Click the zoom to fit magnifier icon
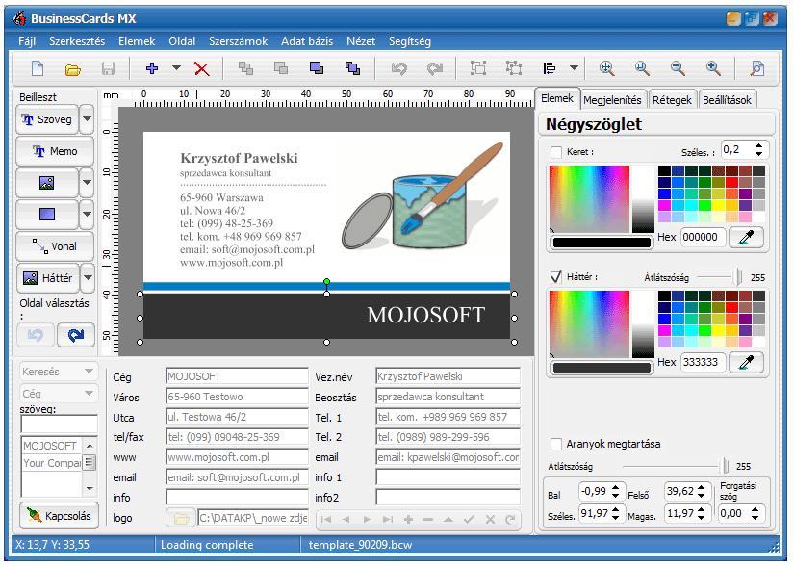This screenshot has height=566, width=794. click(x=606, y=67)
